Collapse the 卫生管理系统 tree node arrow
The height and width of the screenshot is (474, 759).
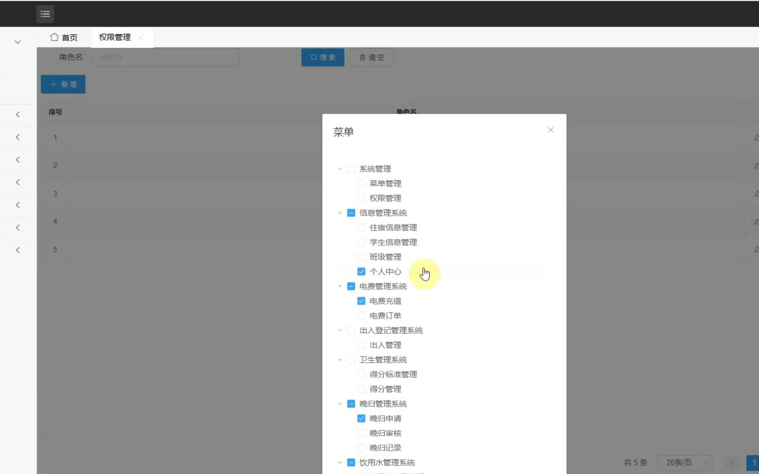click(340, 360)
